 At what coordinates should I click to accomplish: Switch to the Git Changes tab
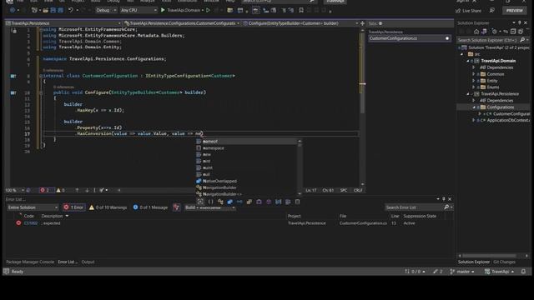pos(504,262)
